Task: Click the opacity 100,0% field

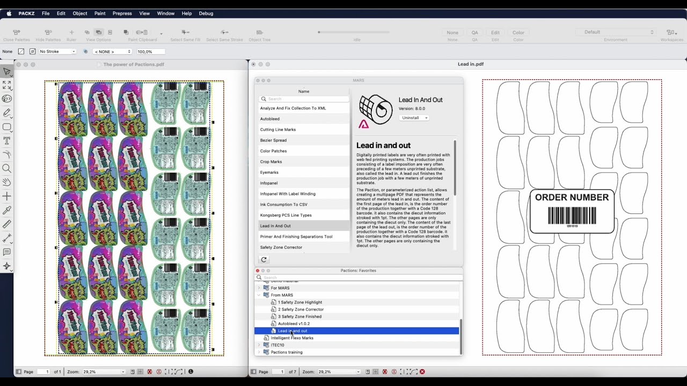Action: (150, 51)
